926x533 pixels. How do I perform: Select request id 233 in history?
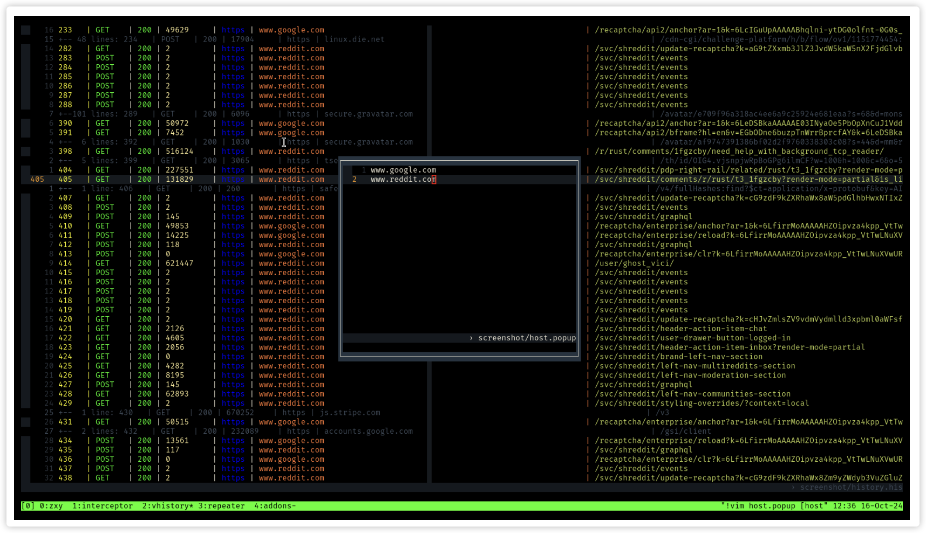[65, 30]
